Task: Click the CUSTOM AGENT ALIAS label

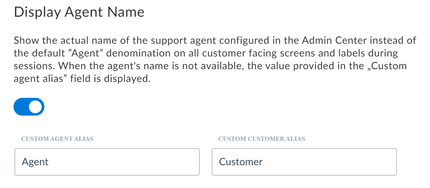Action: click(x=57, y=139)
